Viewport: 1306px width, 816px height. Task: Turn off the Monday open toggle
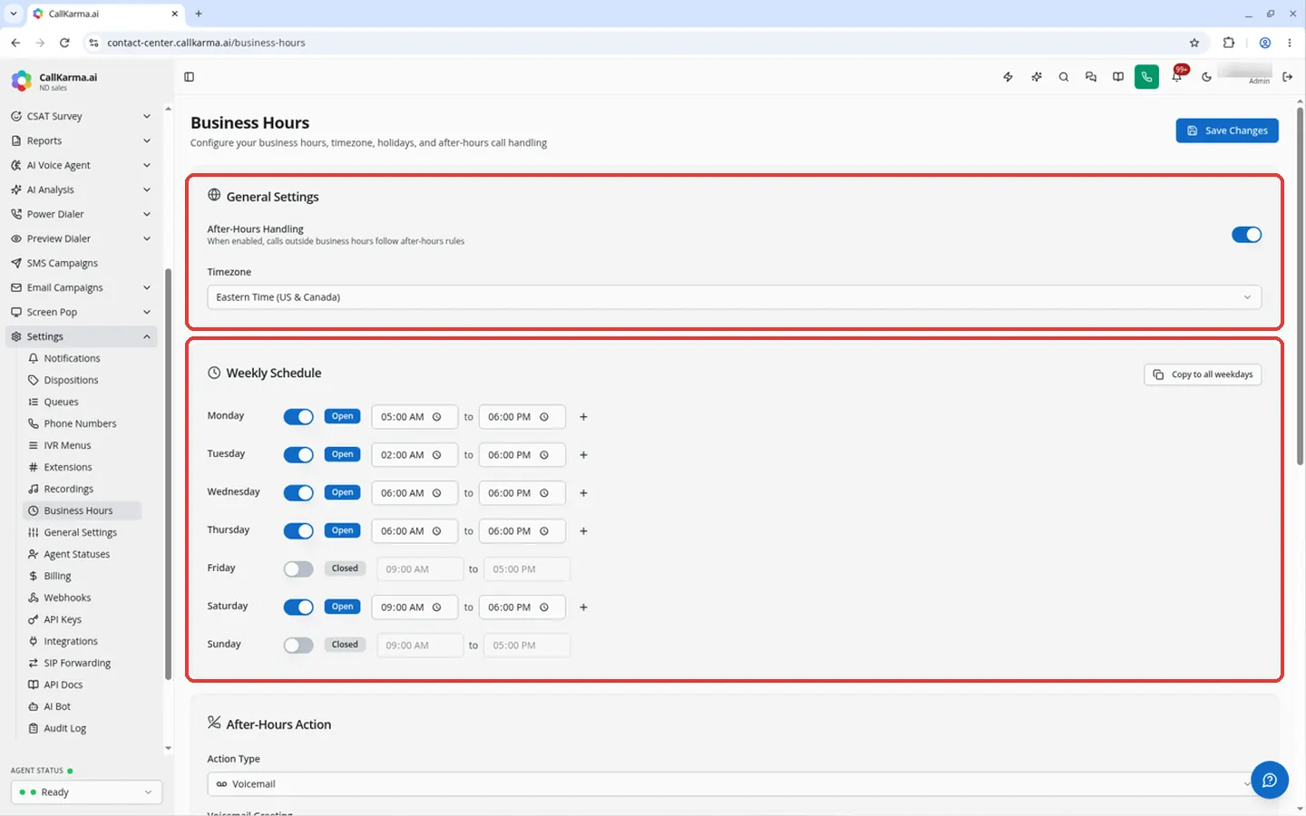[x=298, y=417]
